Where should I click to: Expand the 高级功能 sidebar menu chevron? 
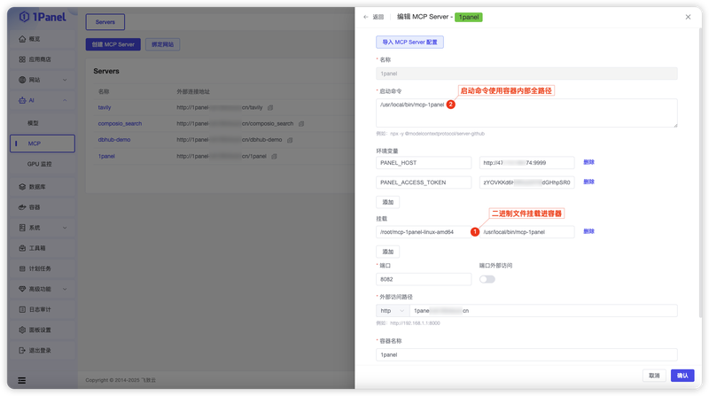coord(65,290)
